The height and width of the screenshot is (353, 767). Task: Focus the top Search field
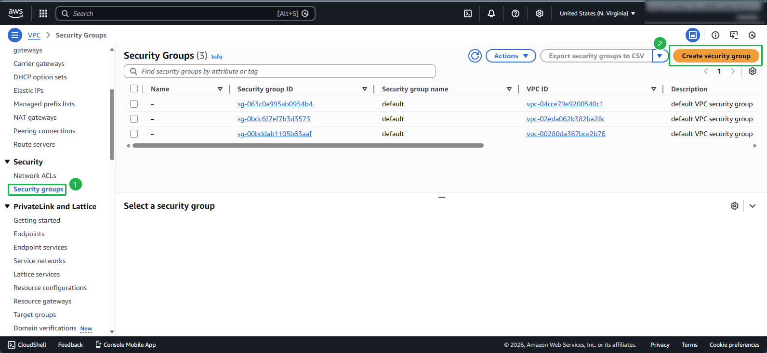185,13
